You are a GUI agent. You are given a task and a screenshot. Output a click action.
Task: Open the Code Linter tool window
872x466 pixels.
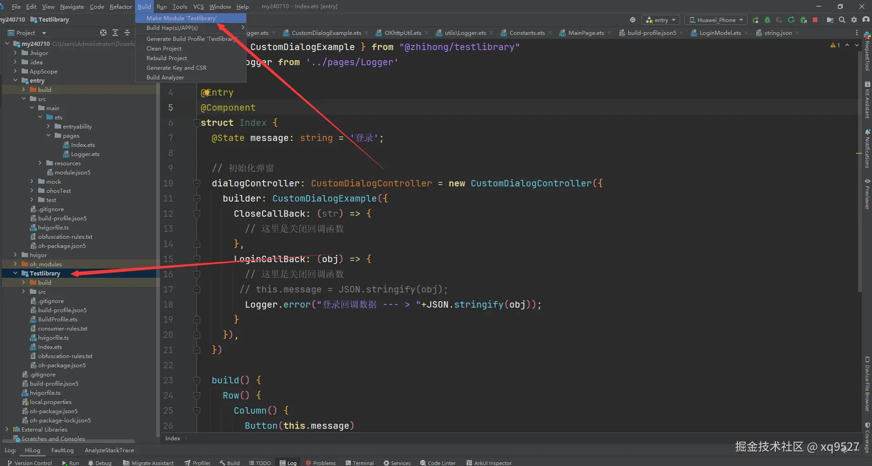click(x=438, y=463)
